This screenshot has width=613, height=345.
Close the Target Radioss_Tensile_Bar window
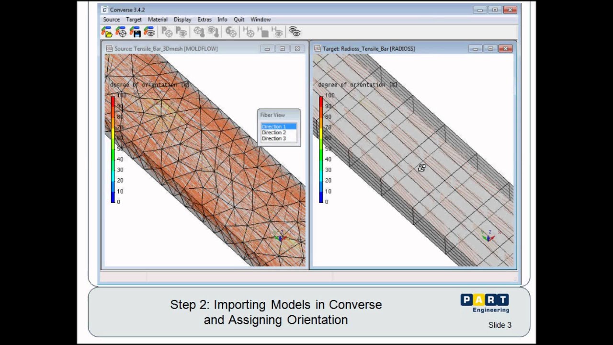(506, 49)
